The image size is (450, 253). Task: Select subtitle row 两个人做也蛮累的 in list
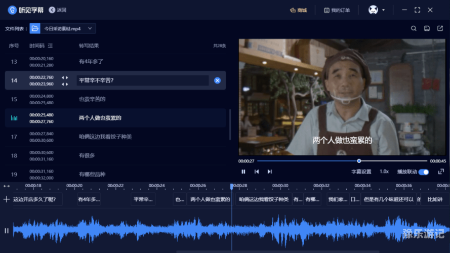pos(115,118)
